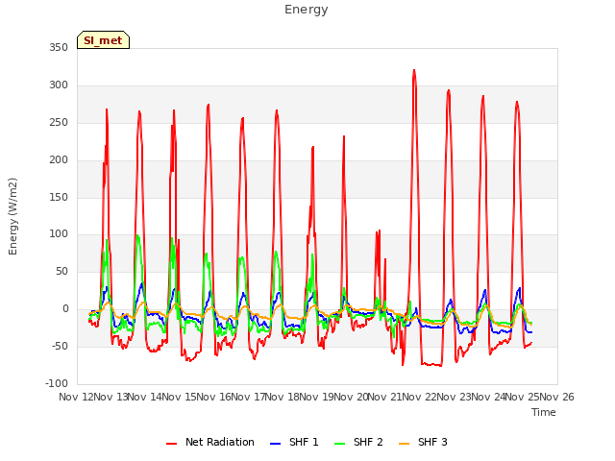Click the highest Net Radiation peak near Nov 22
This screenshot has width=615, height=461.
(x=414, y=71)
